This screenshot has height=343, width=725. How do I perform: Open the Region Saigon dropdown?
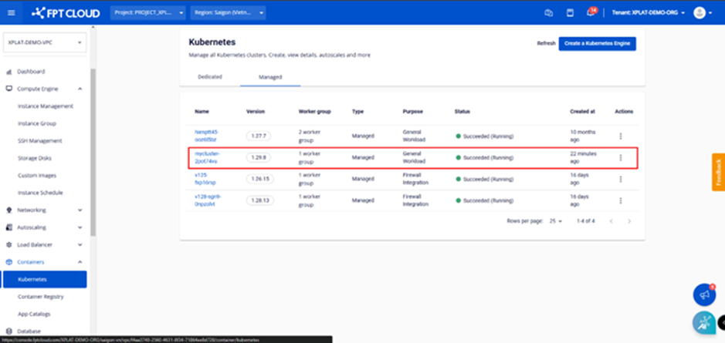pyautogui.click(x=229, y=12)
